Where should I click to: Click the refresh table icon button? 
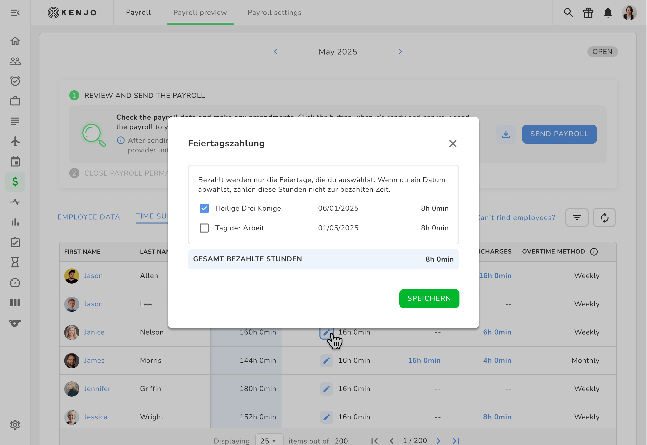click(604, 217)
